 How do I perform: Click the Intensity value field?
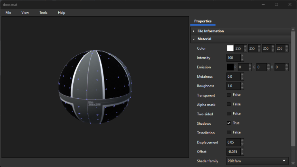(233, 58)
